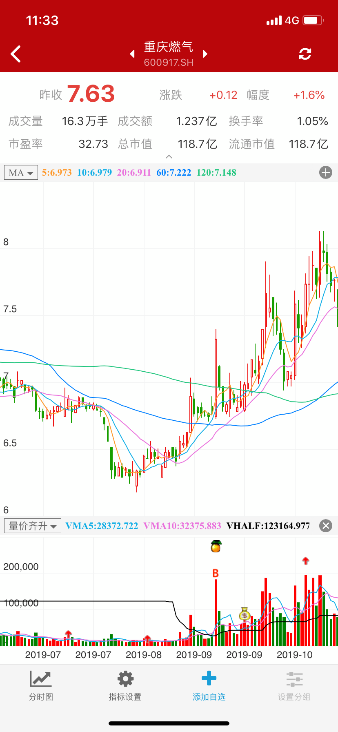This screenshot has height=732, width=338.
Task: Tap the percentage change +1.6%
Action: (x=309, y=95)
